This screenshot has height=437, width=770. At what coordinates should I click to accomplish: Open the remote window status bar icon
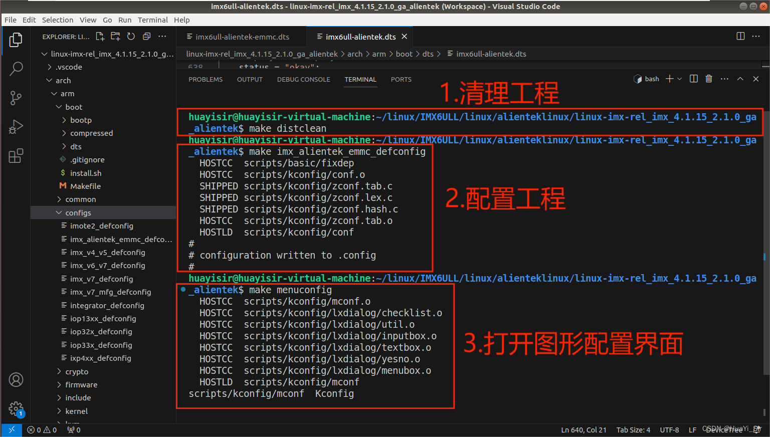pos(11,430)
